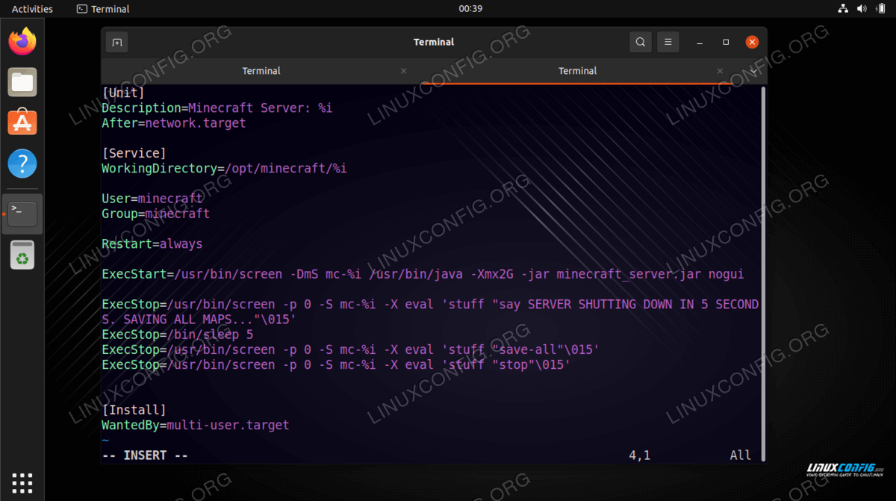Viewport: 896px width, 501px height.
Task: Open the clock showing 00:39
Action: (470, 9)
